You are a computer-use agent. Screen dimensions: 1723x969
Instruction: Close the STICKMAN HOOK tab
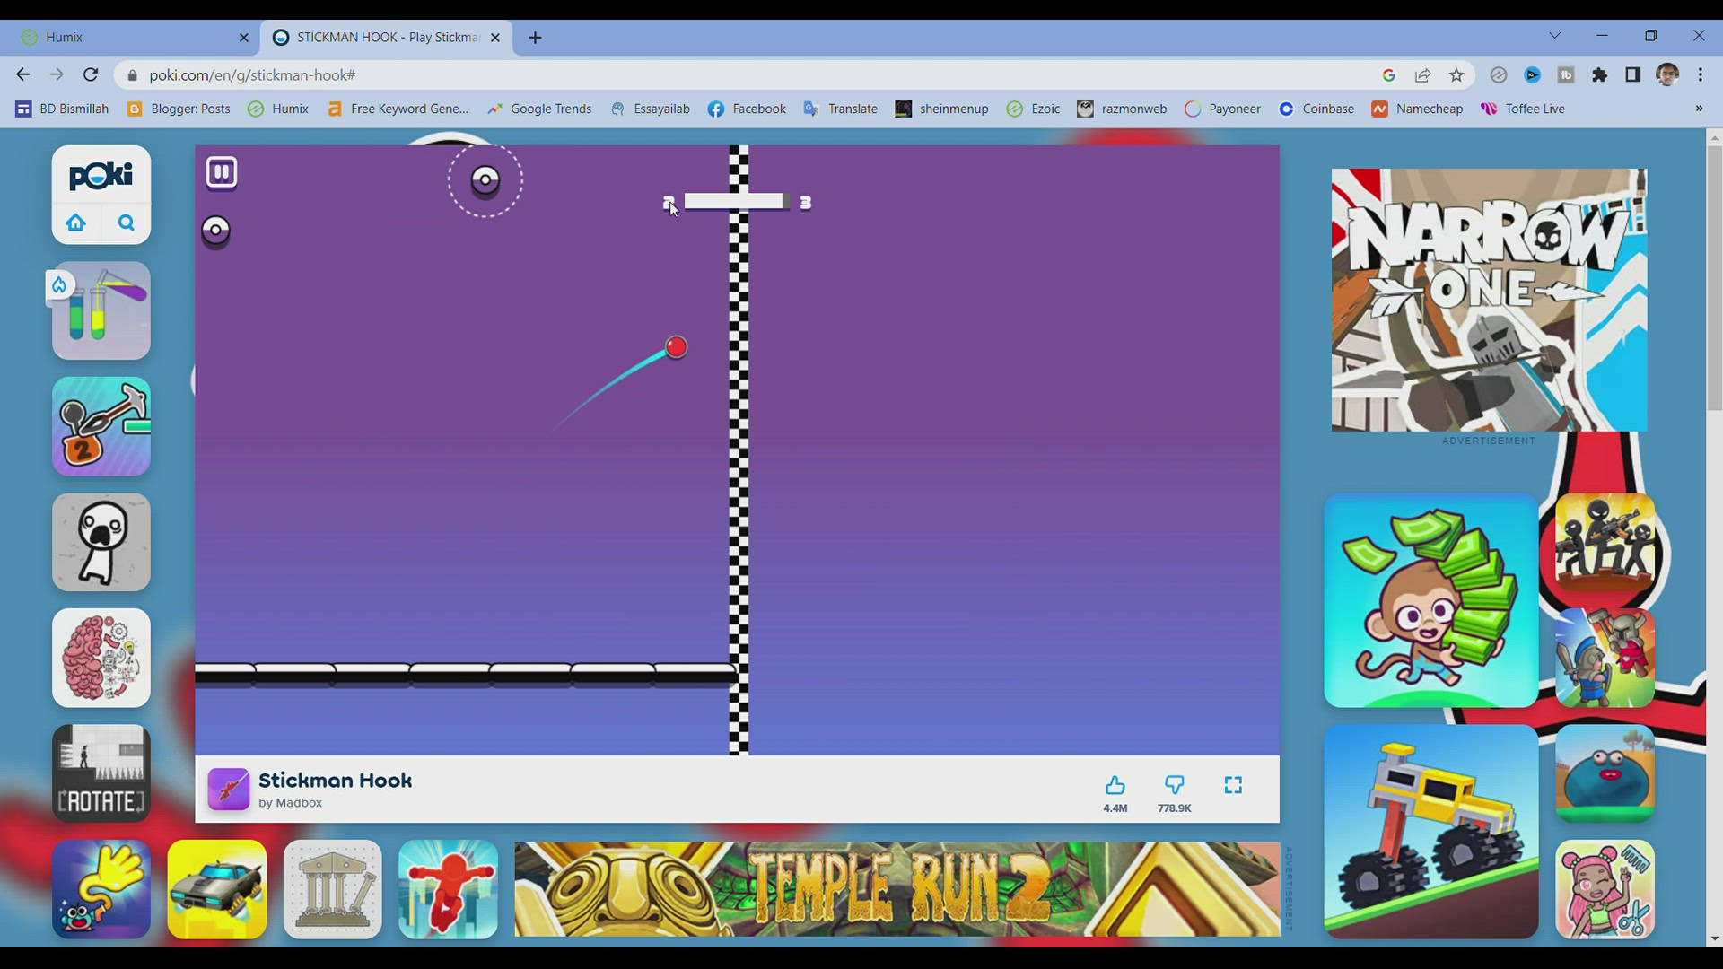pyautogui.click(x=495, y=38)
